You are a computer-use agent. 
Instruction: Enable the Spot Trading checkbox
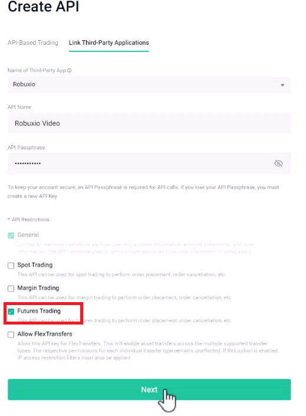pos(11,266)
